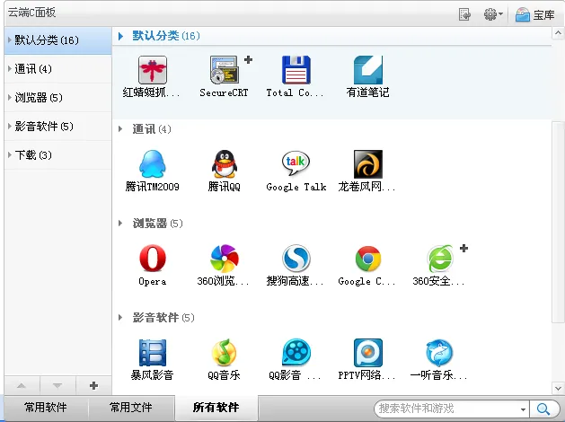Collapse the 默认分类 (16) section header triangle

coord(120,36)
